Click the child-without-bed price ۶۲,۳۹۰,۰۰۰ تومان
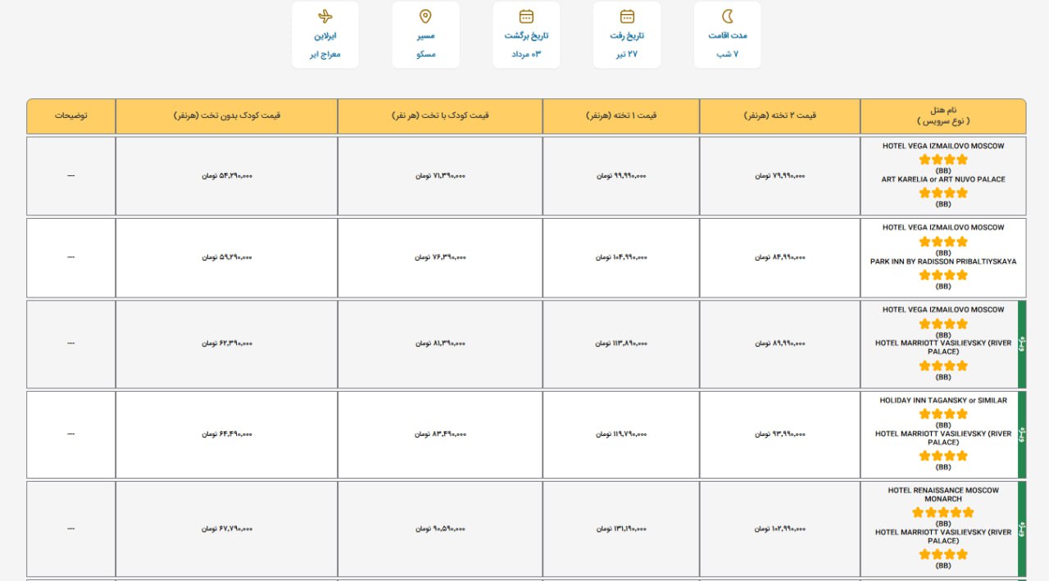Image resolution: width=1049 pixels, height=581 pixels. tap(227, 343)
